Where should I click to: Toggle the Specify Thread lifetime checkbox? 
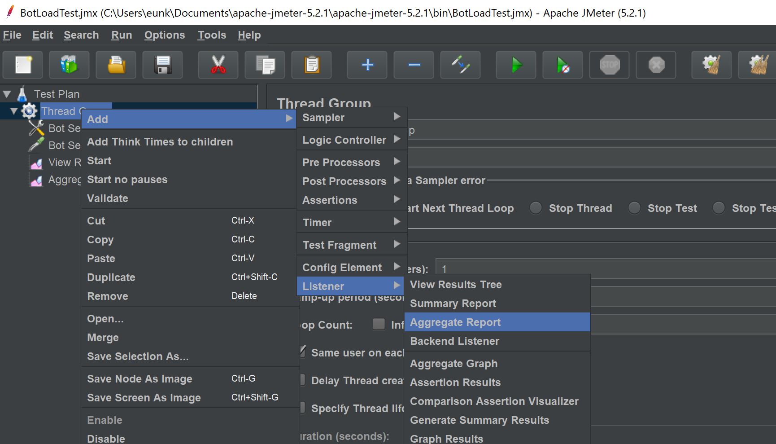[x=303, y=408]
